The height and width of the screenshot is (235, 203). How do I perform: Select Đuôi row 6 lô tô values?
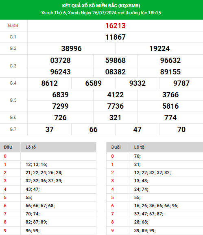(x=156, y=206)
